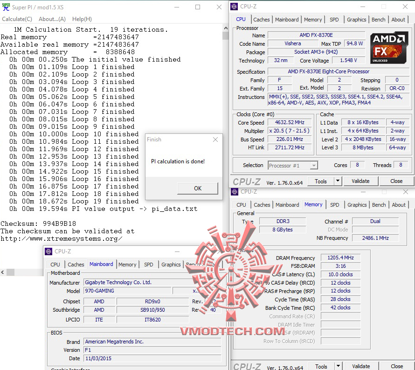Click OK in the Finish dialog

click(198, 188)
